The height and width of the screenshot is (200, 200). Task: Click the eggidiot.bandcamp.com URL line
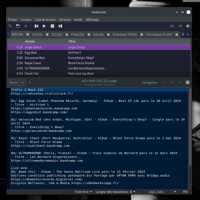click(x=39, y=112)
